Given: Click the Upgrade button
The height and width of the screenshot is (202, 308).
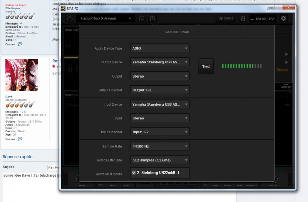Looking at the screenshot, I should tap(226, 18).
